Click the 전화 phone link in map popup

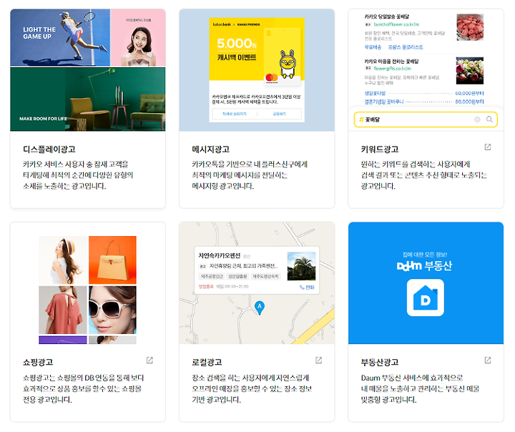coord(307,287)
